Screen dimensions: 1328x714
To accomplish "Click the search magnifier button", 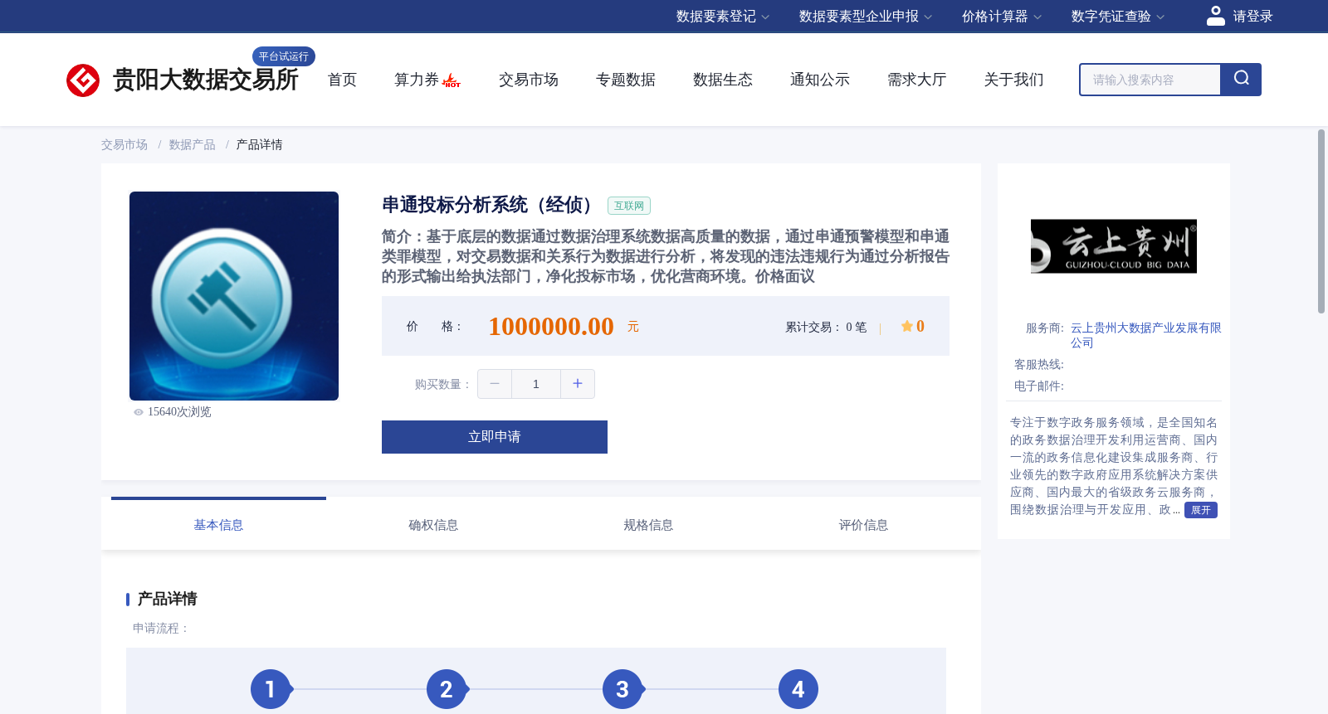I will (x=1241, y=80).
